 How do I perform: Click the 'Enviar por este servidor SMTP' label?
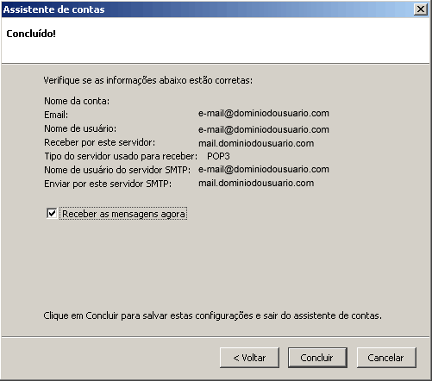coord(108,184)
